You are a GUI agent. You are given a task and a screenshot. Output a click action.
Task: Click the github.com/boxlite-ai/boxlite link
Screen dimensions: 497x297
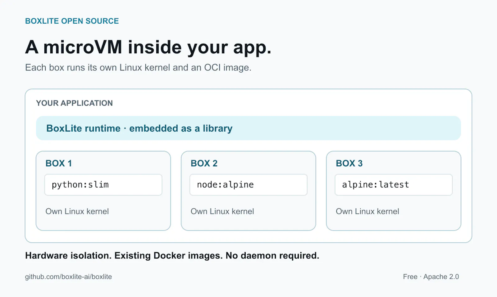coord(68,277)
